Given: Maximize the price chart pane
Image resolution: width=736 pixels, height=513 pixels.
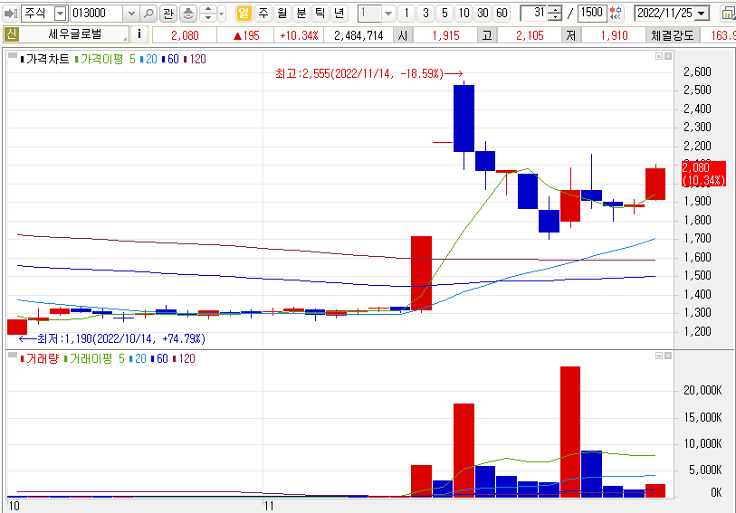Looking at the screenshot, I should pos(659,56).
